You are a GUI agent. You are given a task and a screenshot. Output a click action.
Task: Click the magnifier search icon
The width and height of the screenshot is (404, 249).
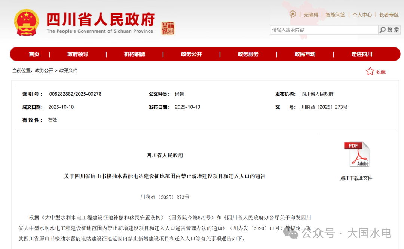coord(382,30)
